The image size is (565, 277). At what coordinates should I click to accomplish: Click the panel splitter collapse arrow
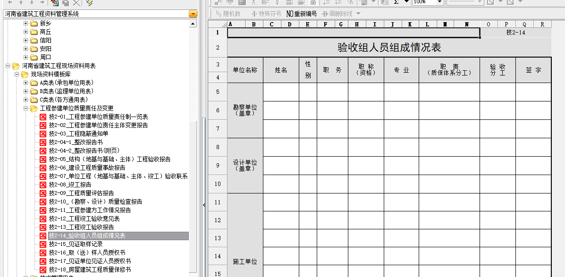[x=204, y=205]
